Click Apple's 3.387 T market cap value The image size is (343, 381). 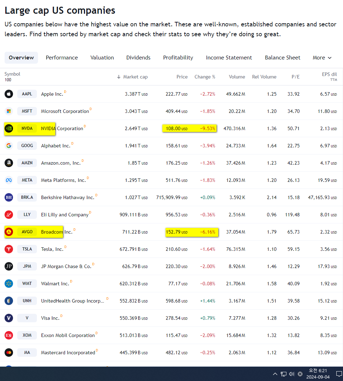point(136,94)
